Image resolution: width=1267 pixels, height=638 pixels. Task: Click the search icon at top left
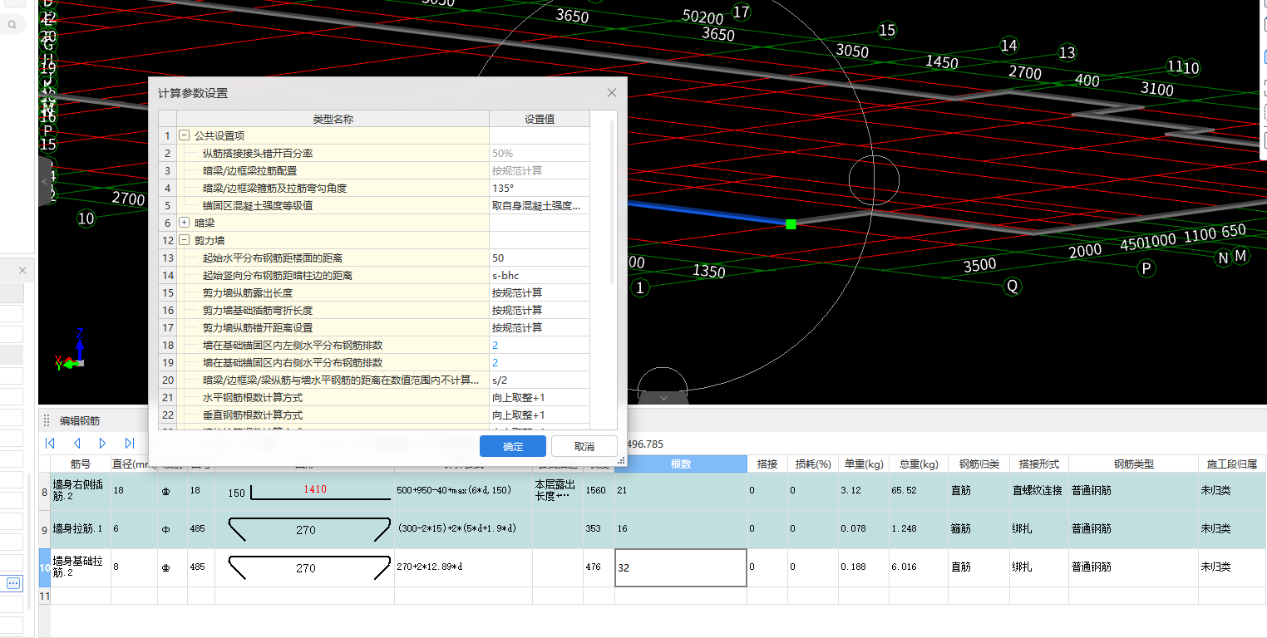click(12, 25)
